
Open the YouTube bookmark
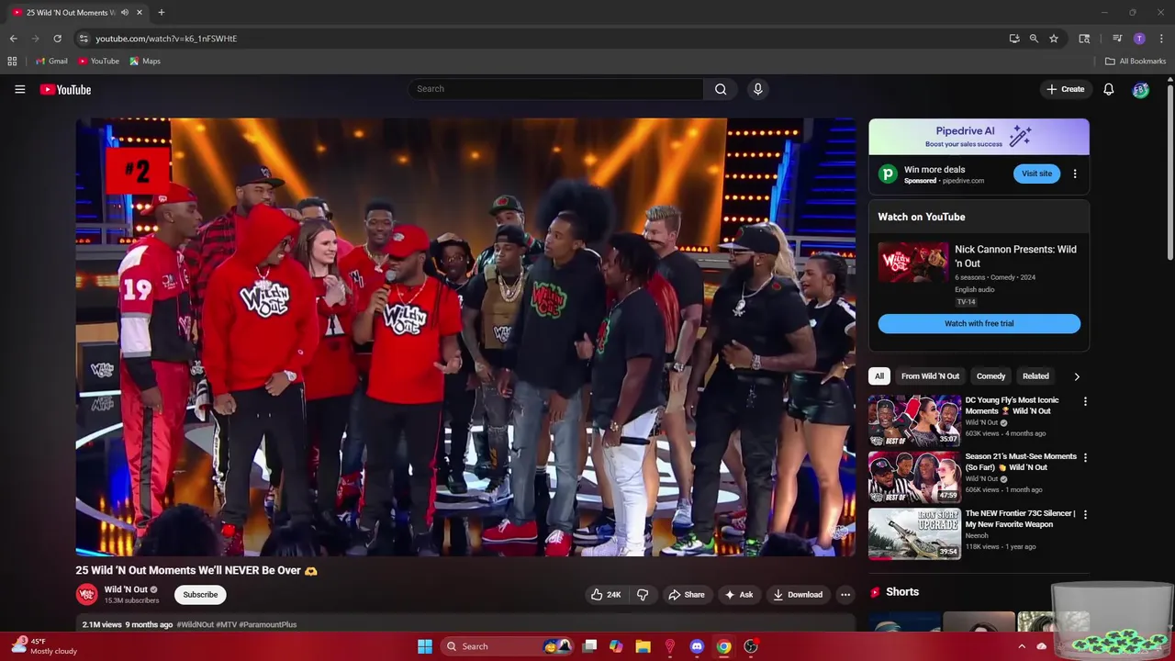(x=98, y=62)
